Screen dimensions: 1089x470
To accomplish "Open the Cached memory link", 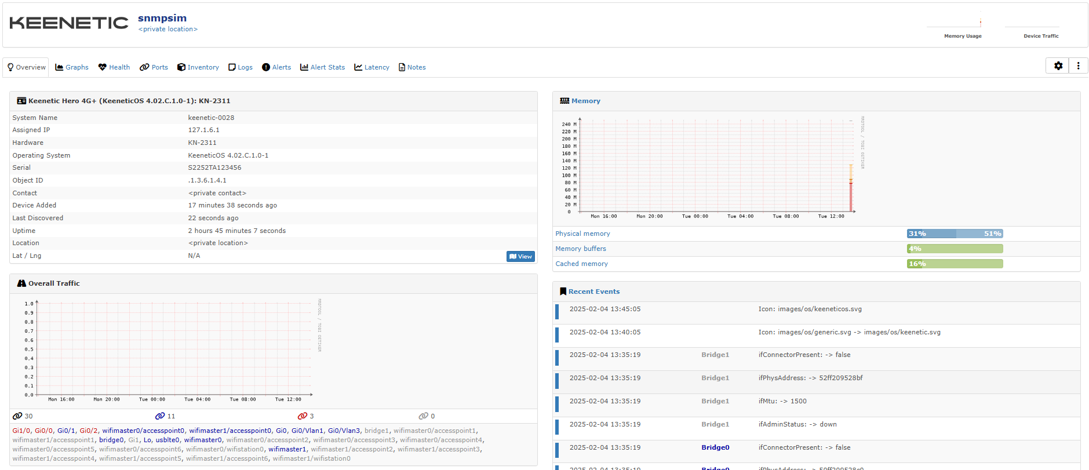I will tap(581, 264).
